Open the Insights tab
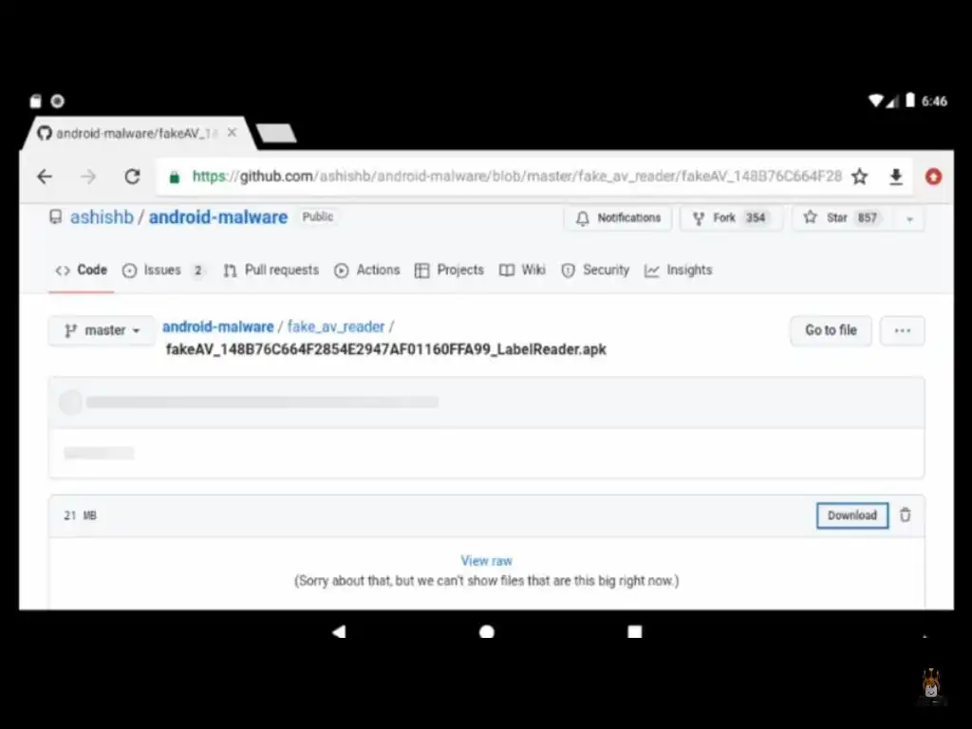The width and height of the screenshot is (972, 729). [678, 271]
